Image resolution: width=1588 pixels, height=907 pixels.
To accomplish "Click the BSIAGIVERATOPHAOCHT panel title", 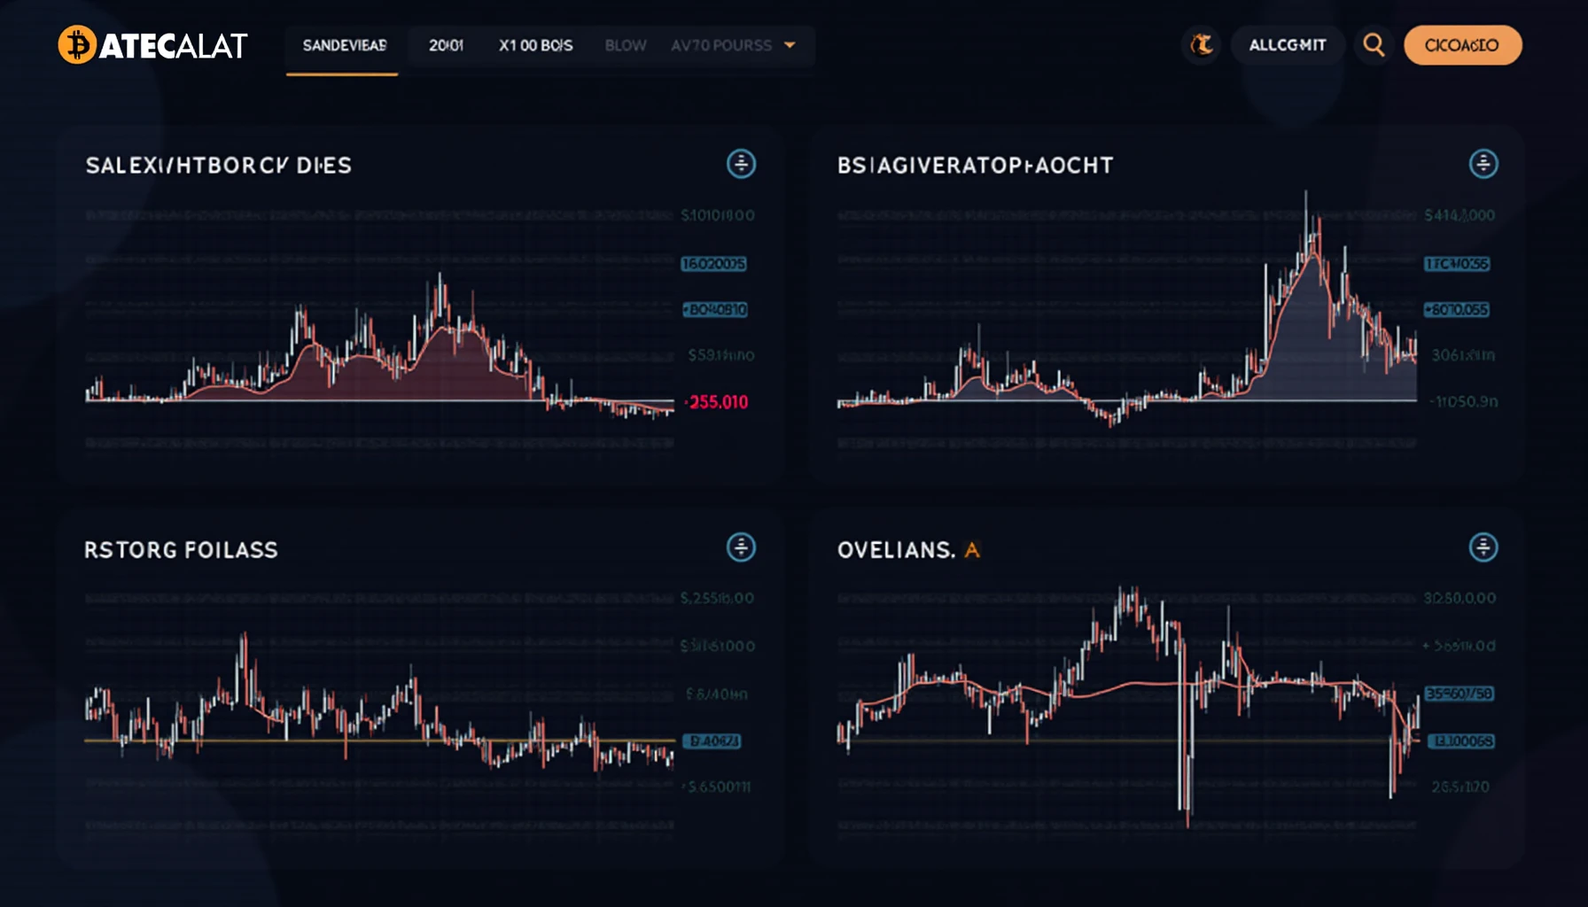I will [x=975, y=166].
